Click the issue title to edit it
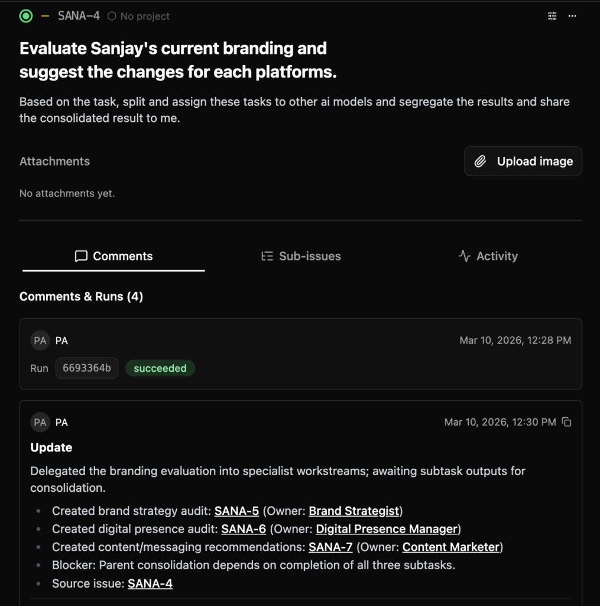600x606 pixels. (173, 60)
